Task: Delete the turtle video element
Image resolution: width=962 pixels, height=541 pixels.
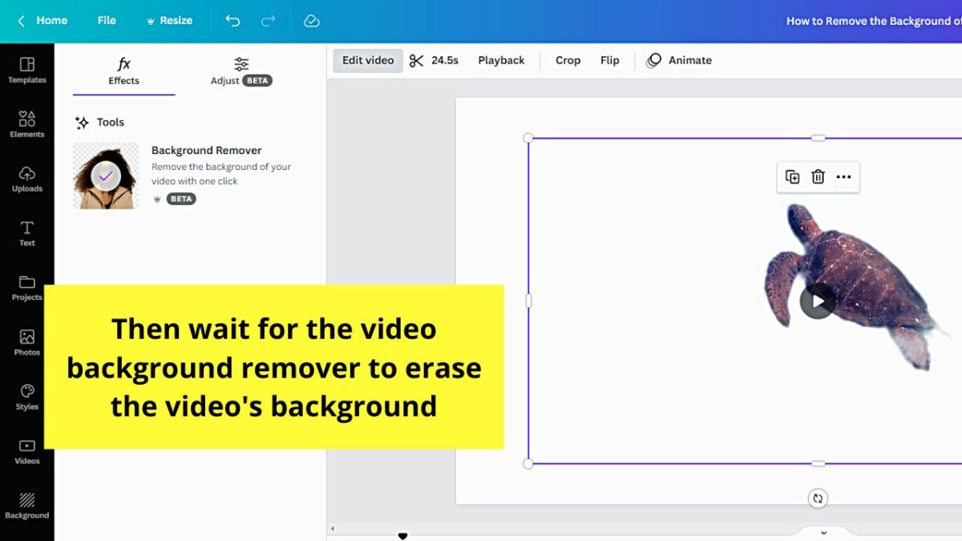Action: 818,176
